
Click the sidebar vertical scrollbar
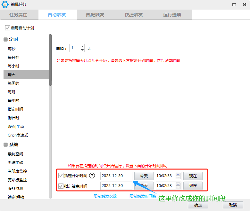(50, 60)
